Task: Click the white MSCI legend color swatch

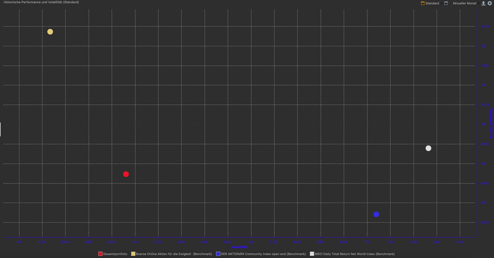Action: point(312,254)
